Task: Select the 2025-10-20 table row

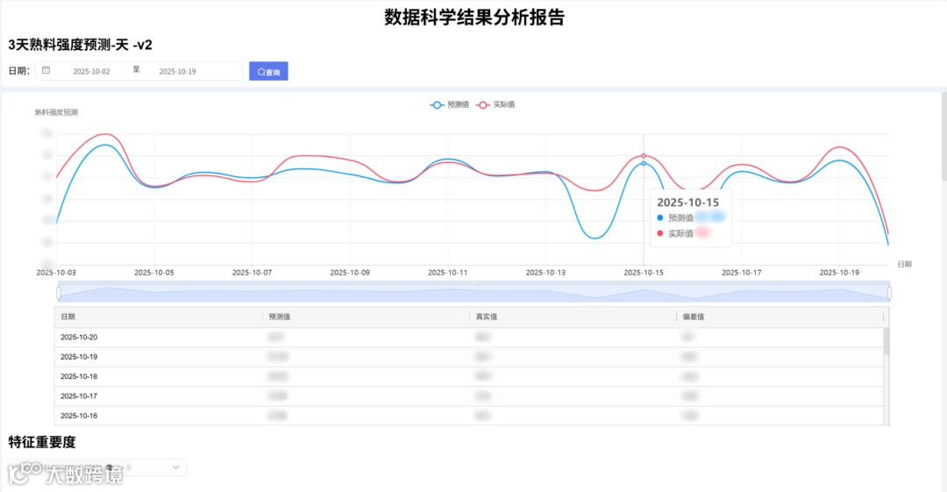Action: [x=468, y=338]
